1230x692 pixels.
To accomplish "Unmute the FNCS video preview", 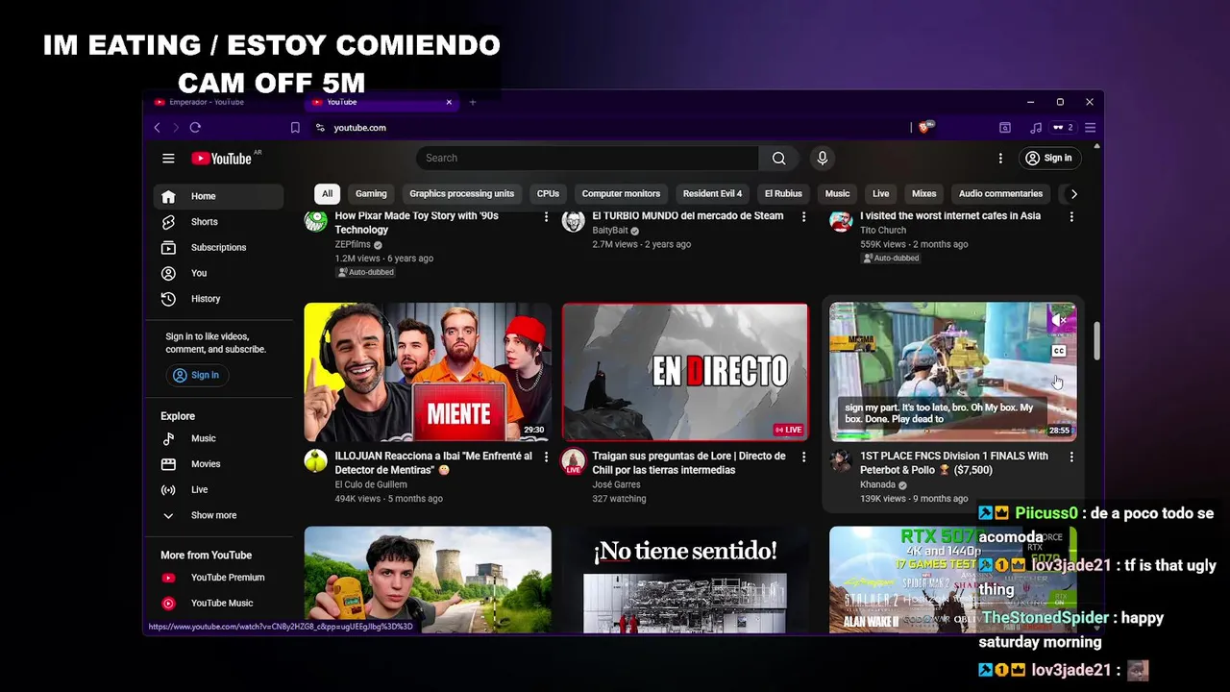I will tap(1059, 320).
